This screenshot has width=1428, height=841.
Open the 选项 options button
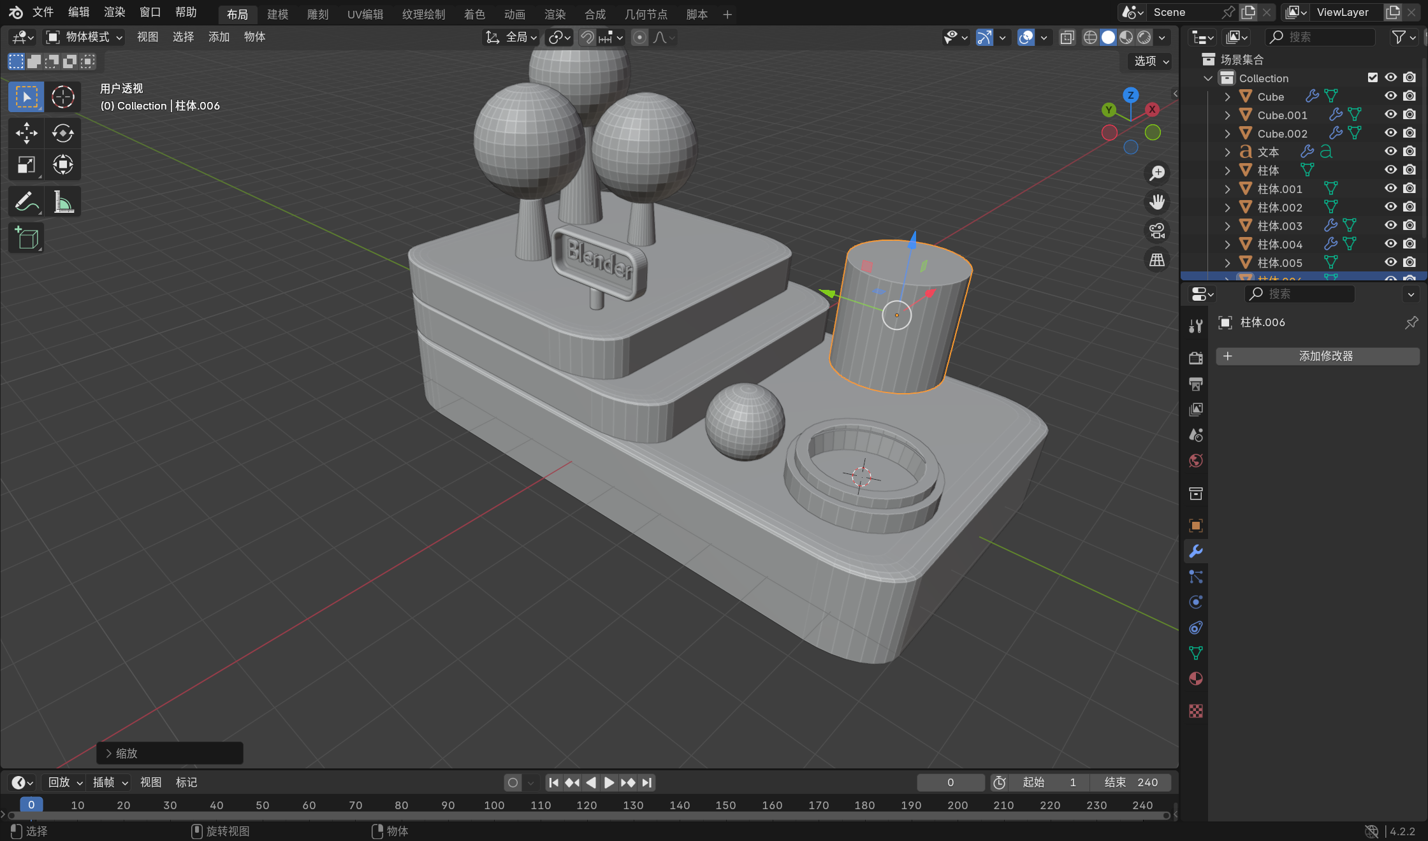click(1151, 61)
